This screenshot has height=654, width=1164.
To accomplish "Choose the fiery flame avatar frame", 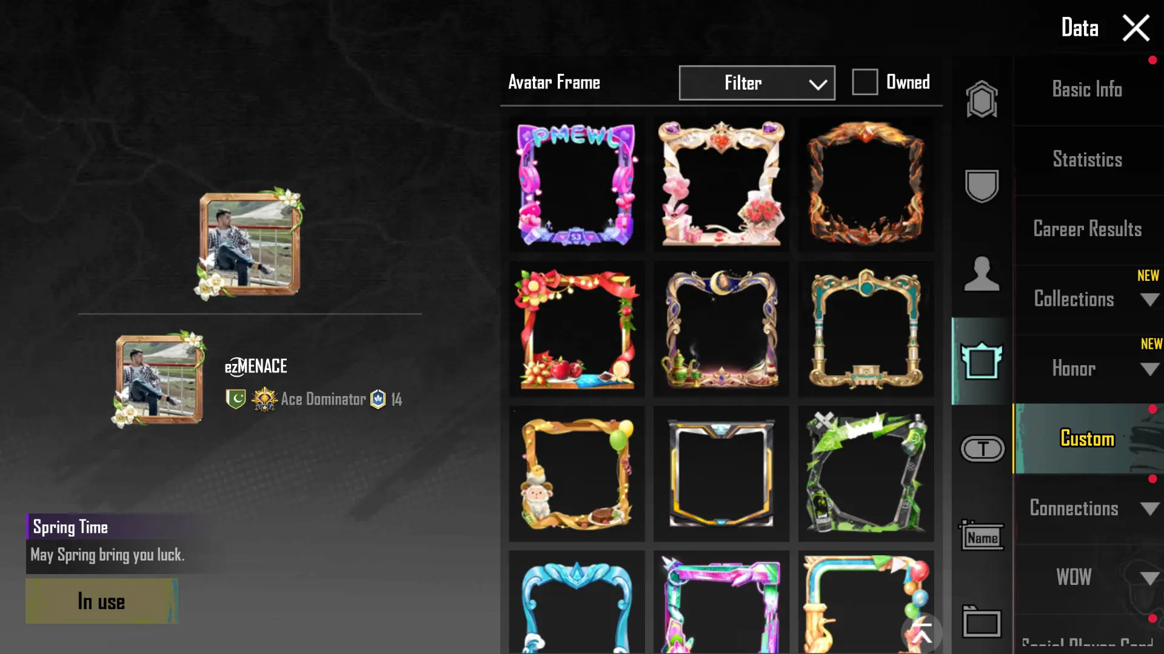I will [x=866, y=184].
